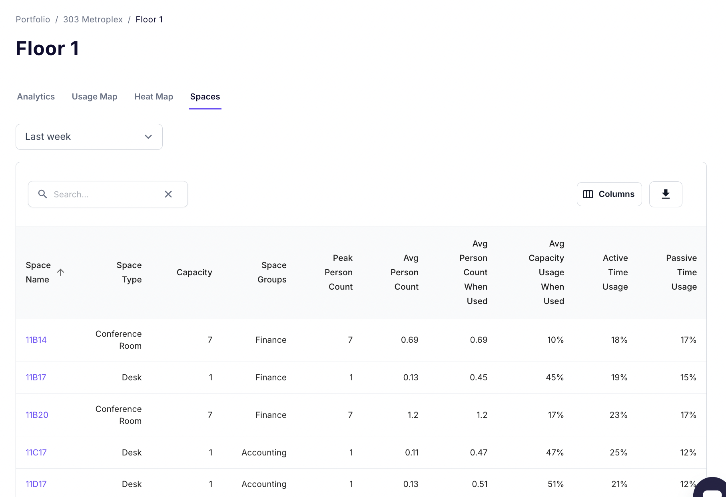Open 303 Metroplex breadcrumb link
Image resolution: width=726 pixels, height=497 pixels.
(x=93, y=20)
